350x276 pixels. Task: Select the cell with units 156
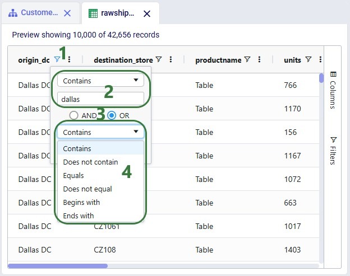(290, 132)
